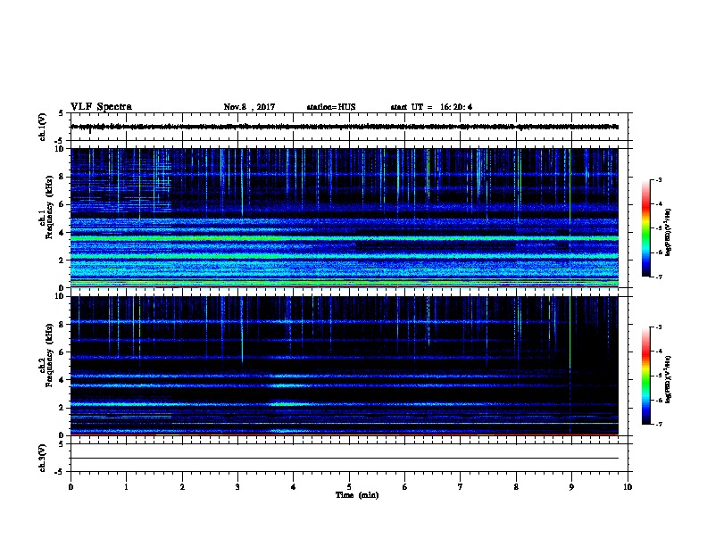Click the '2' kHz tick on ch.2 axis
The width and height of the screenshot is (707, 546).
click(62, 408)
